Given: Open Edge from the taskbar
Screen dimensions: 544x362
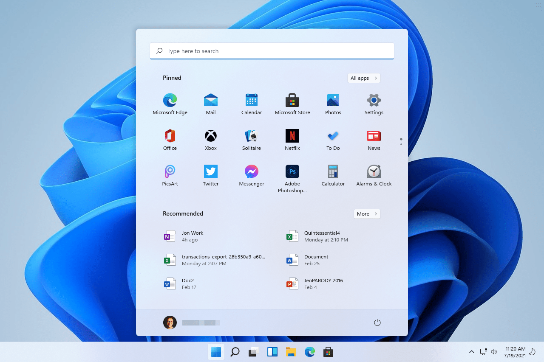Looking at the screenshot, I should 310,352.
